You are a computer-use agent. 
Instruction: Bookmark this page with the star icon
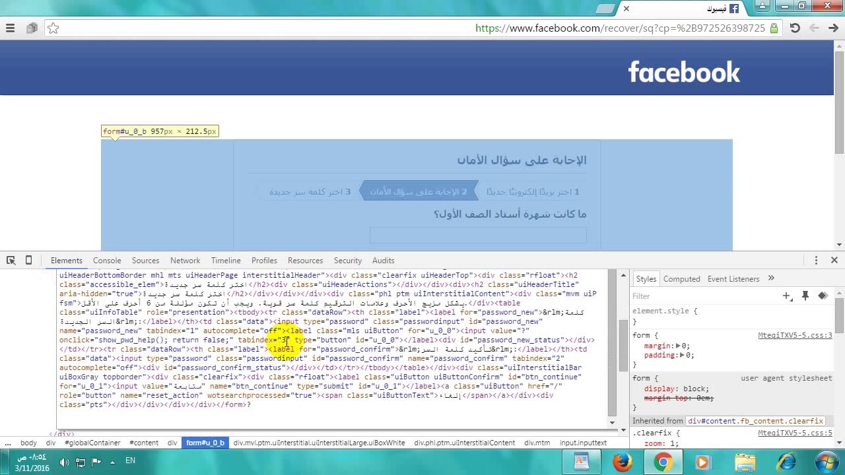[53, 28]
